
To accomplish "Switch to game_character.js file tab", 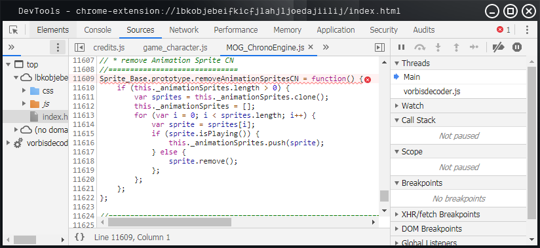I will [x=175, y=48].
